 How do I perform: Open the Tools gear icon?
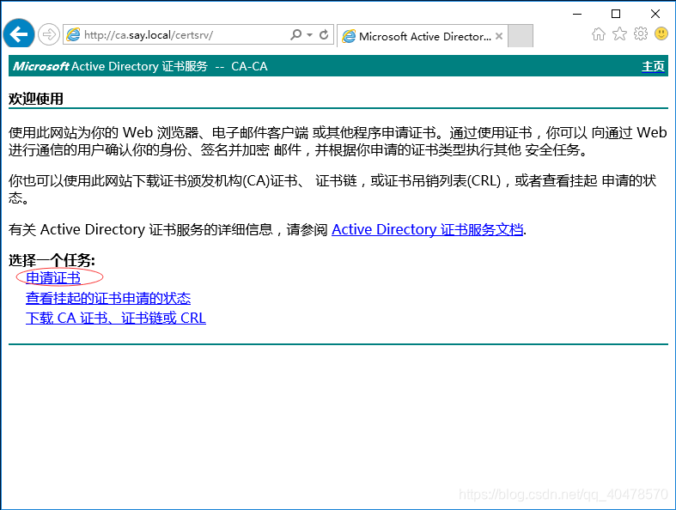click(641, 33)
